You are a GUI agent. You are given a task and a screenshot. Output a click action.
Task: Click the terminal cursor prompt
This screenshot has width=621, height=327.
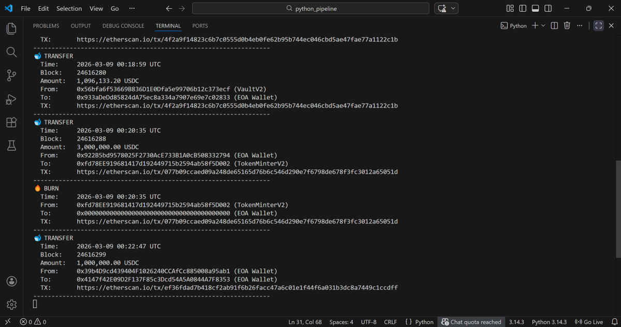pyautogui.click(x=35, y=304)
